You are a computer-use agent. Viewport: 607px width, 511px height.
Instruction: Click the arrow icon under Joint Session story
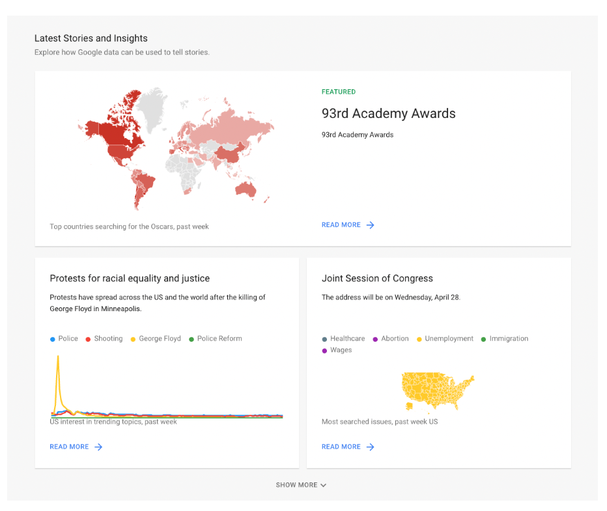pos(370,447)
